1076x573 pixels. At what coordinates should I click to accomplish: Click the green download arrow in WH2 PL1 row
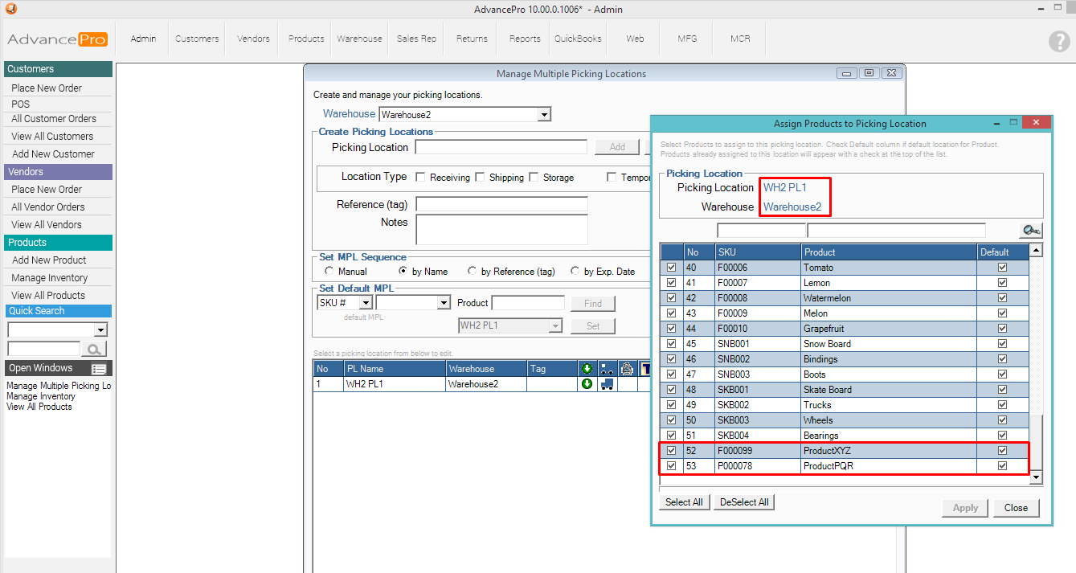pyautogui.click(x=587, y=384)
